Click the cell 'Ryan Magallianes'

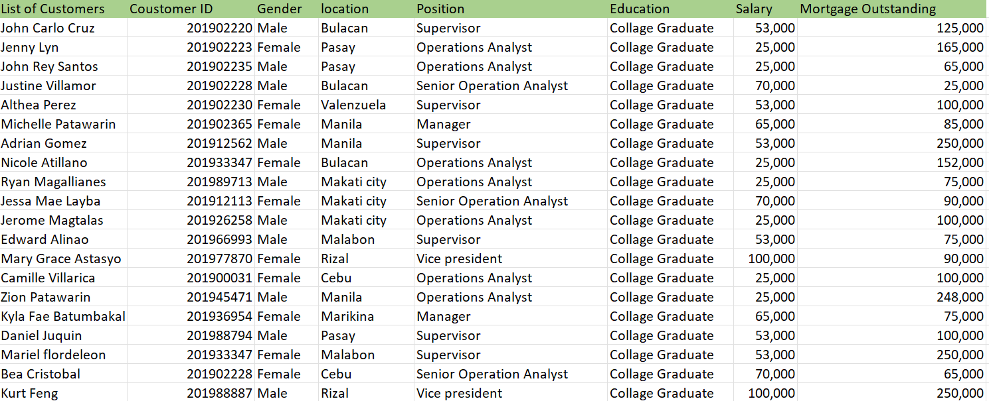(x=63, y=182)
